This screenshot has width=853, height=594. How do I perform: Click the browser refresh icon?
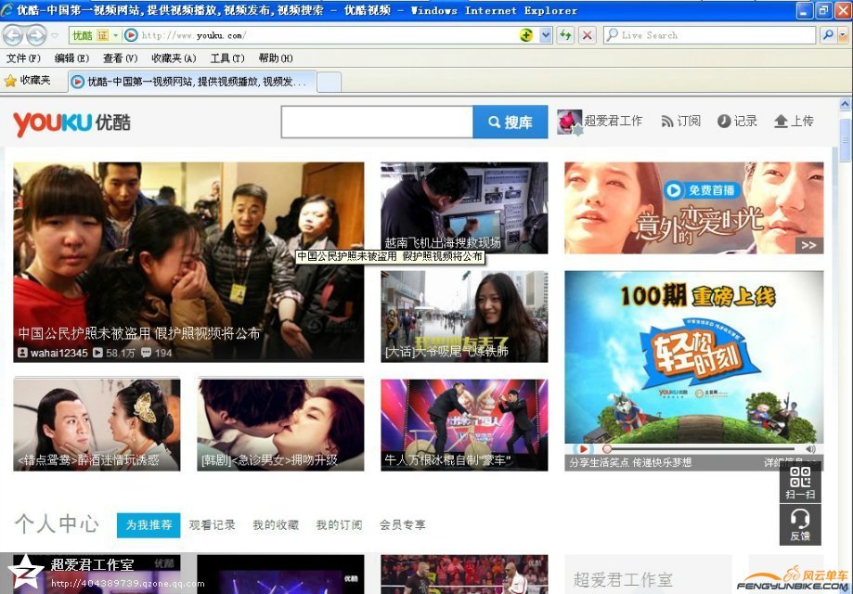click(564, 34)
